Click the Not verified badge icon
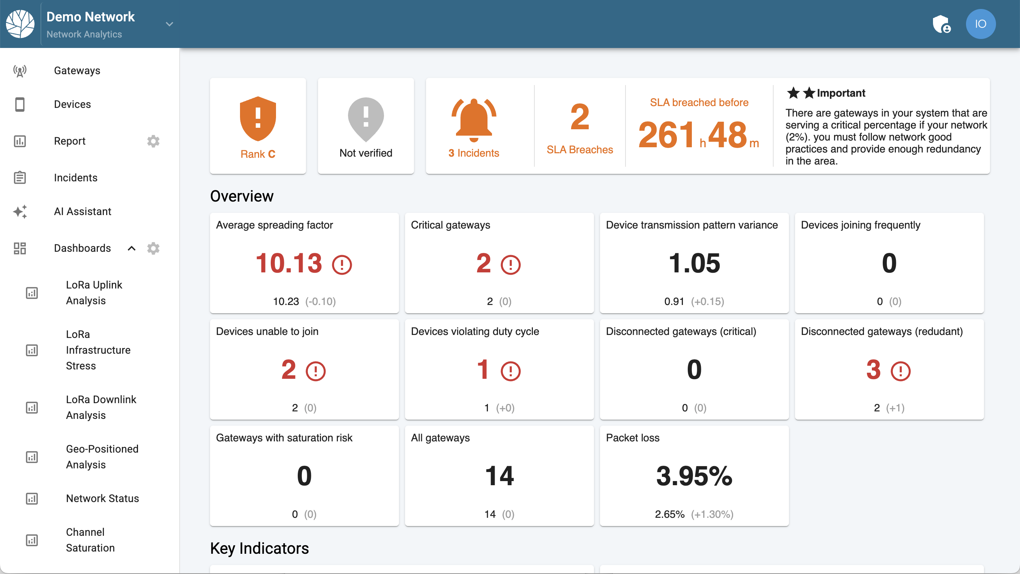 pos(366,119)
